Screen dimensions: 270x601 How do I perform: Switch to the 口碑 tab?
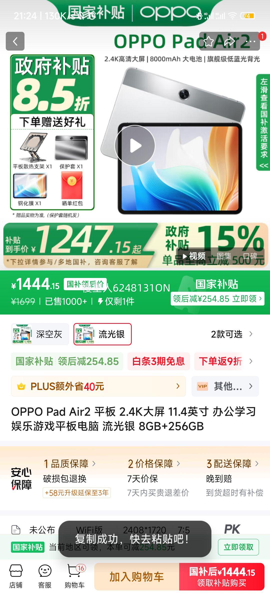tap(250, 256)
